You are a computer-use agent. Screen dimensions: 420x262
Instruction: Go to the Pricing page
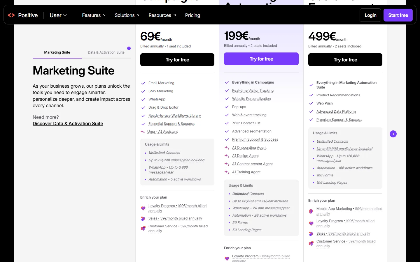tap(192, 15)
